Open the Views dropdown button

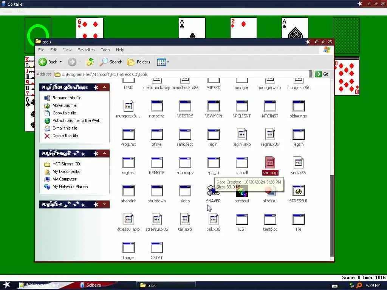pyautogui.click(x=163, y=62)
